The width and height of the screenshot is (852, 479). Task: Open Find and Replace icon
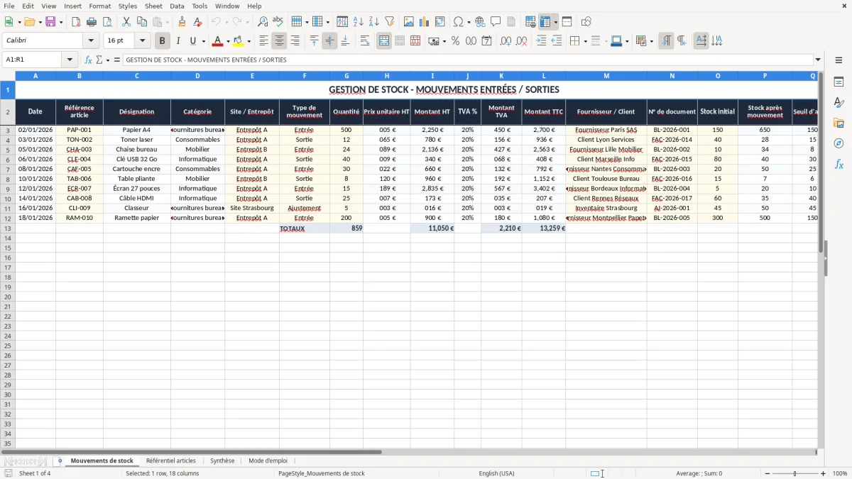click(x=263, y=22)
